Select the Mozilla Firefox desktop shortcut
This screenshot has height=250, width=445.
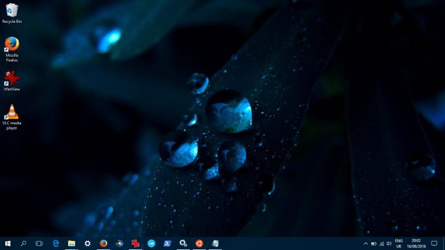[12, 49]
